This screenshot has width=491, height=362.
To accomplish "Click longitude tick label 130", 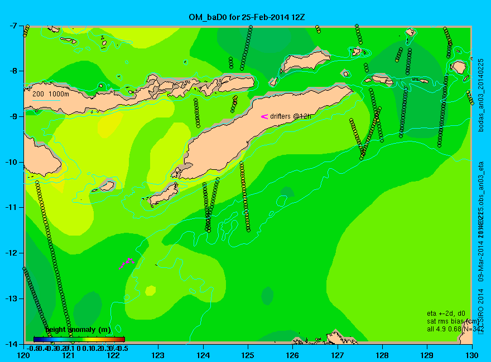I will pyautogui.click(x=472, y=355).
